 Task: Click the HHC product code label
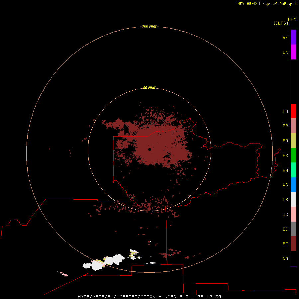pyautogui.click(x=292, y=20)
